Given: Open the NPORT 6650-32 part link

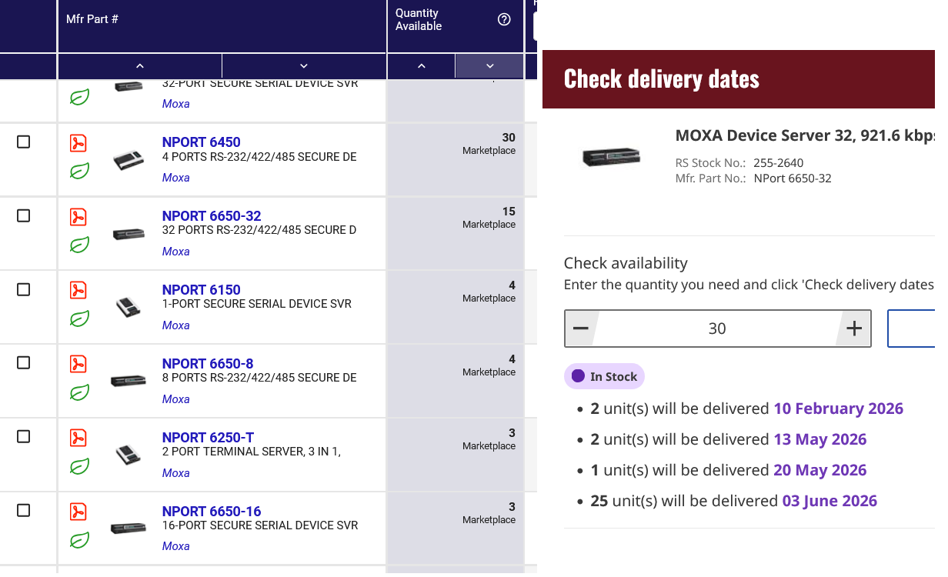Looking at the screenshot, I should click(212, 216).
